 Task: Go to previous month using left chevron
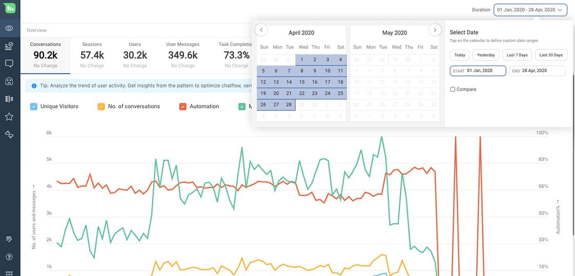pyautogui.click(x=261, y=30)
